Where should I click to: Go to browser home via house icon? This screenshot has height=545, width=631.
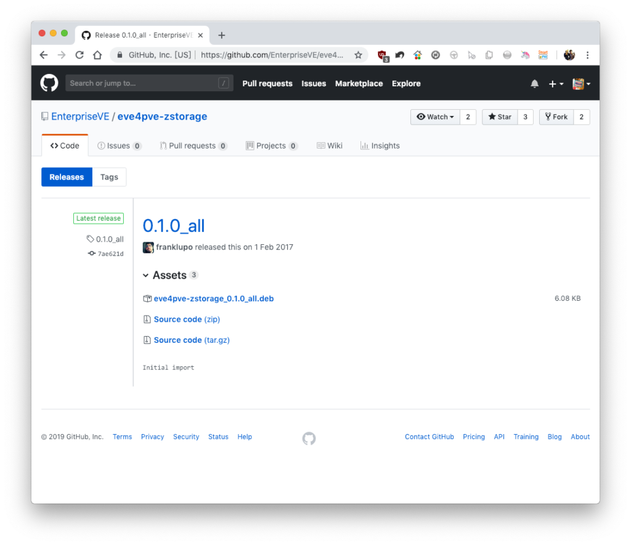tap(97, 55)
